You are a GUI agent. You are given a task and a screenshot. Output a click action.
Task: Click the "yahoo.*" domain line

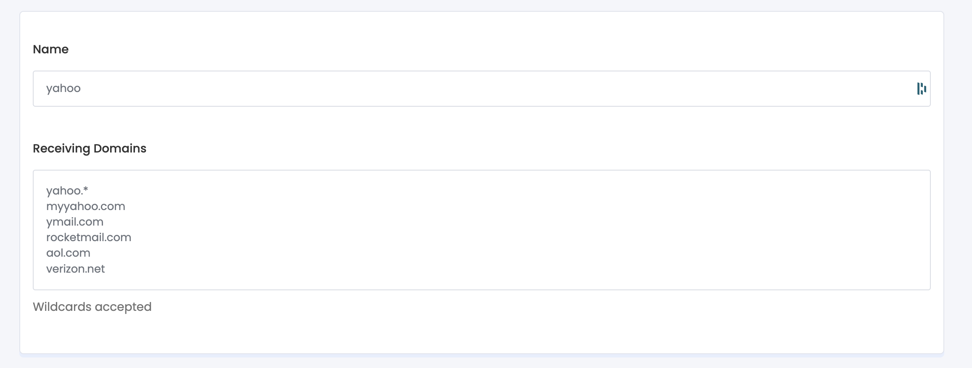[x=67, y=191]
